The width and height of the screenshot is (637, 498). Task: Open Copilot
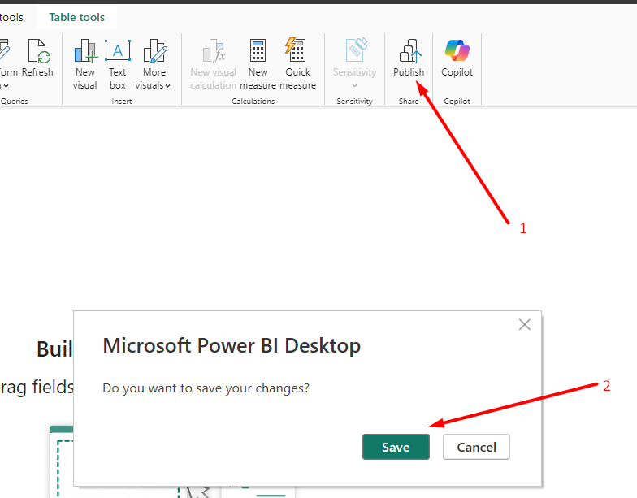click(x=457, y=58)
